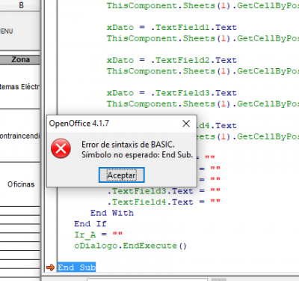Click the xDato = .TextField3.Text line
Image resolution: width=299 pixels, height=281 pixels.
(172, 93)
